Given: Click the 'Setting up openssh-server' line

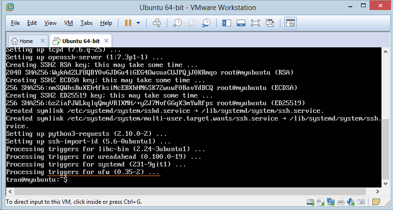Looking at the screenshot, I should pos(84,57).
